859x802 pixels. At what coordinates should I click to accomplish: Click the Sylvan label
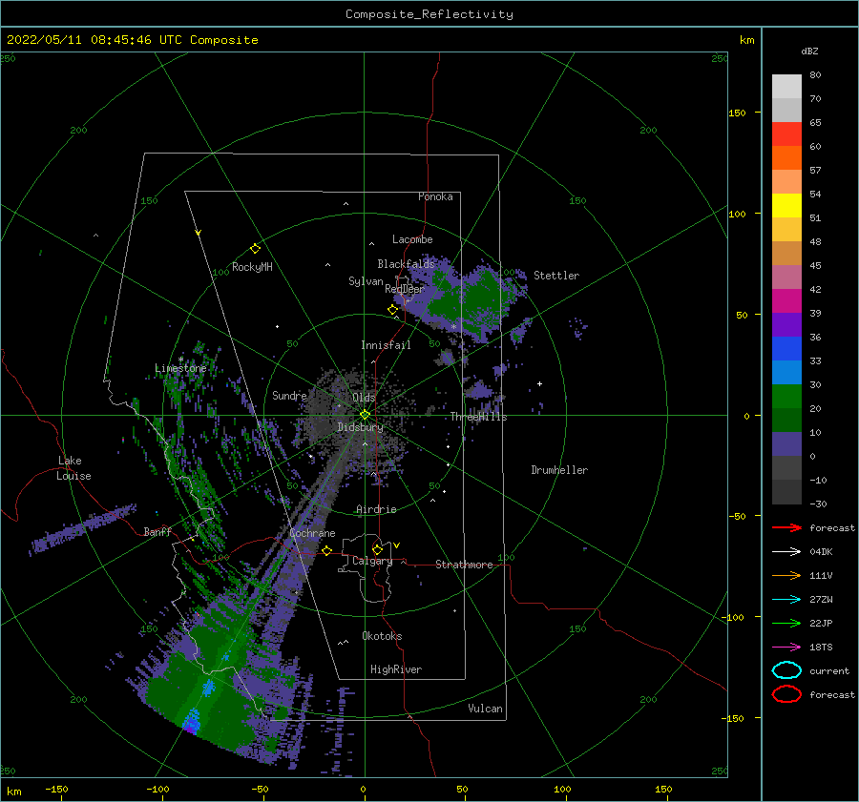(366, 281)
